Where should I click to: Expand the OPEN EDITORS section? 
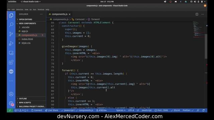pos(25,19)
